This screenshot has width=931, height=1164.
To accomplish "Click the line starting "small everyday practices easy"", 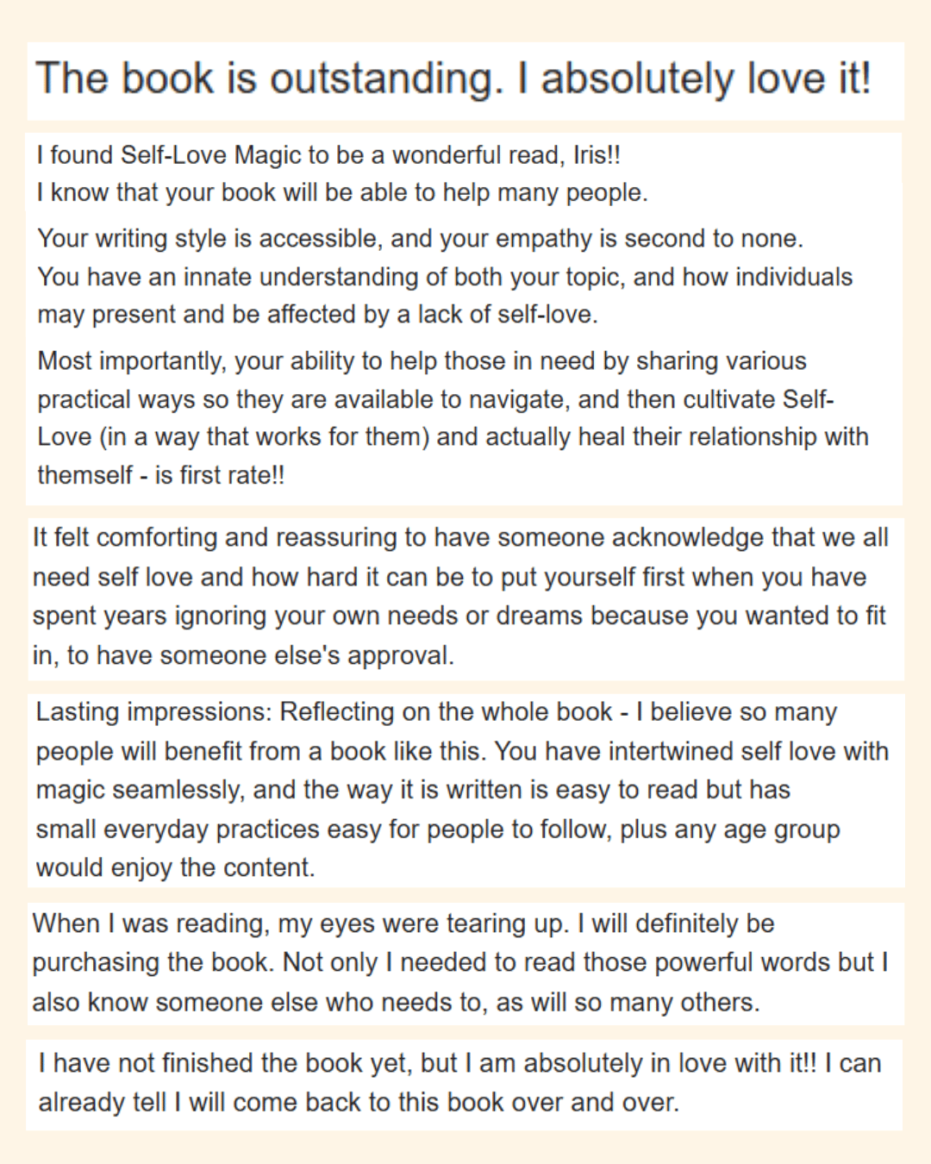I will [x=438, y=829].
